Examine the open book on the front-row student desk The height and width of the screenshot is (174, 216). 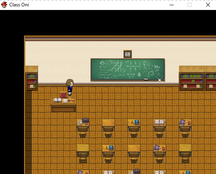click(160, 123)
